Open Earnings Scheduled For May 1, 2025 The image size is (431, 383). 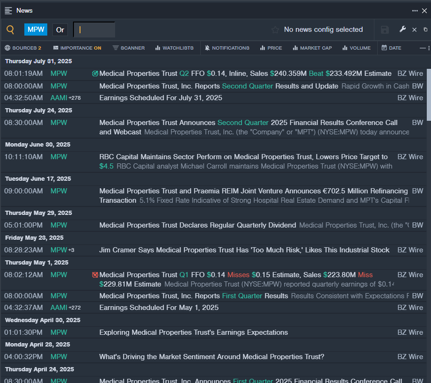point(159,308)
